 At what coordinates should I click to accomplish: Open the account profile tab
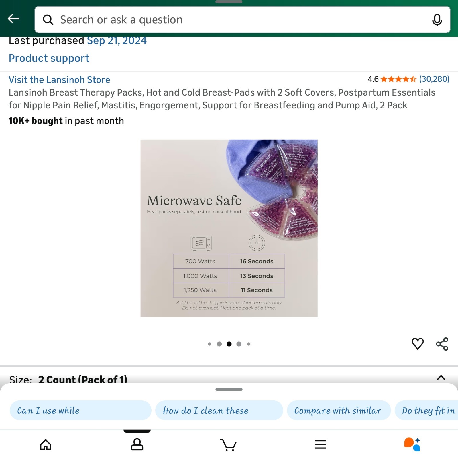click(137, 445)
